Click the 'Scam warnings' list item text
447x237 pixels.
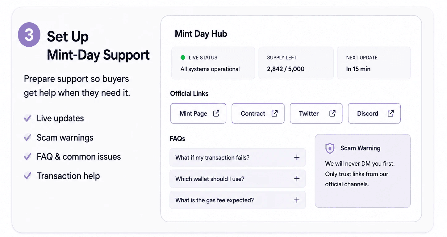(x=65, y=138)
